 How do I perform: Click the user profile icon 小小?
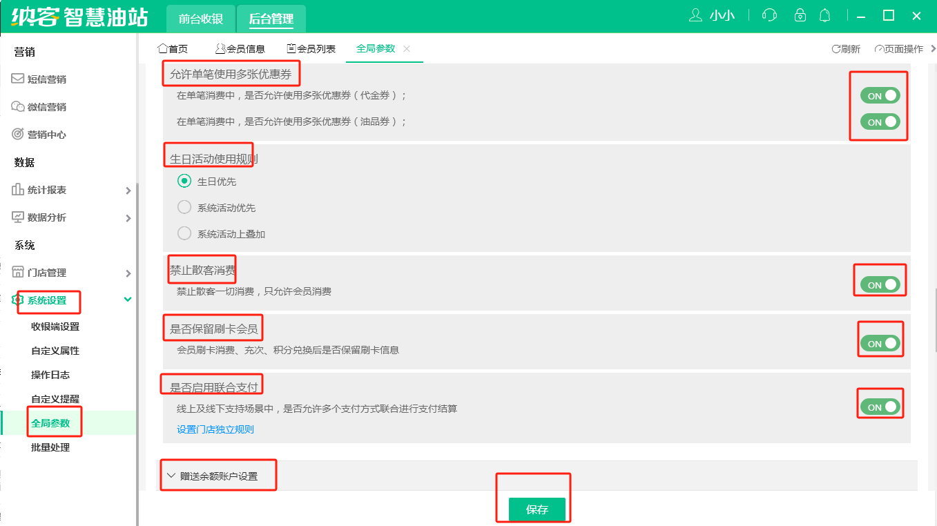(x=696, y=16)
